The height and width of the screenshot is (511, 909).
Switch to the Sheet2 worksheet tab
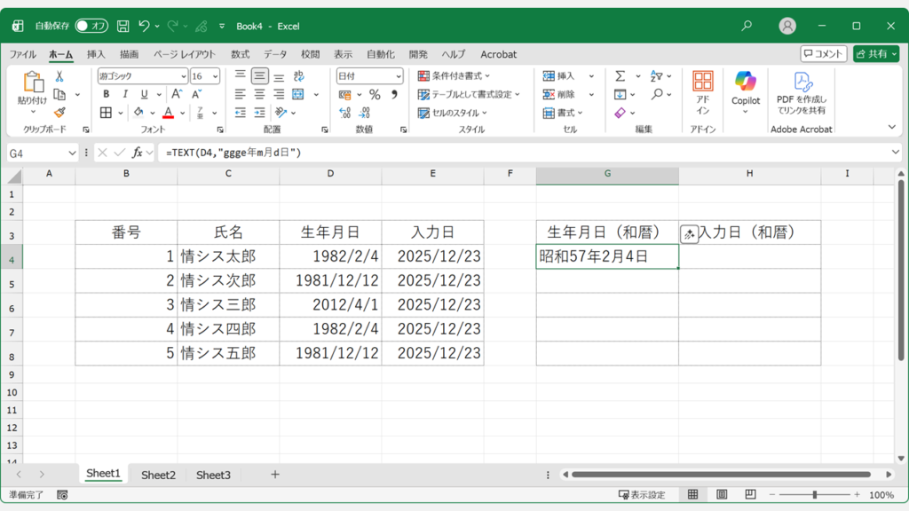click(x=158, y=475)
